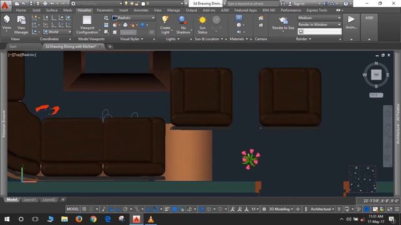Image resolution: width=401 pixels, height=225 pixels.
Task: Click the Autodesk Exchange Apps icon in title bar
Action: (325, 4)
